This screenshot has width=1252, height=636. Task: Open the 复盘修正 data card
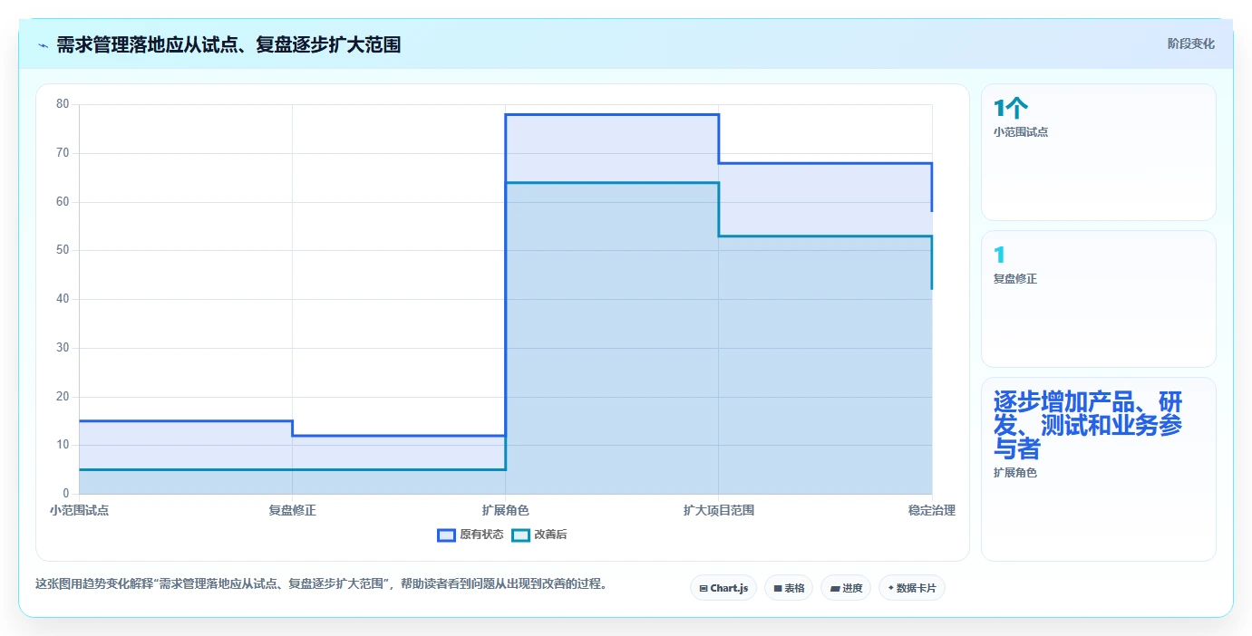pos(1099,299)
